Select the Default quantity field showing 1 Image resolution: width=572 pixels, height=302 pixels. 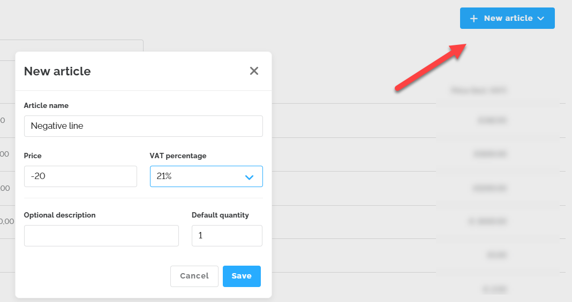pyautogui.click(x=227, y=236)
